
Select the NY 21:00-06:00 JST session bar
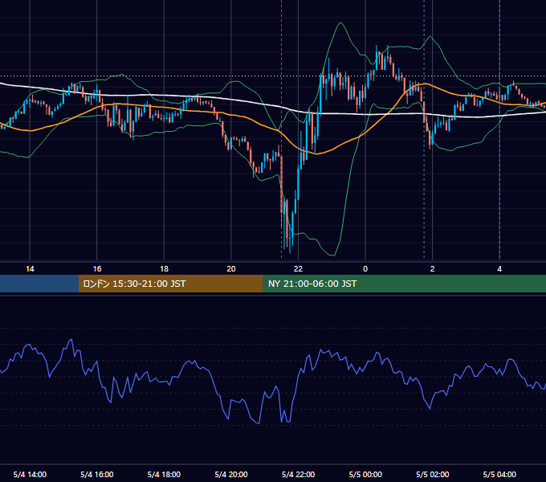(x=404, y=284)
